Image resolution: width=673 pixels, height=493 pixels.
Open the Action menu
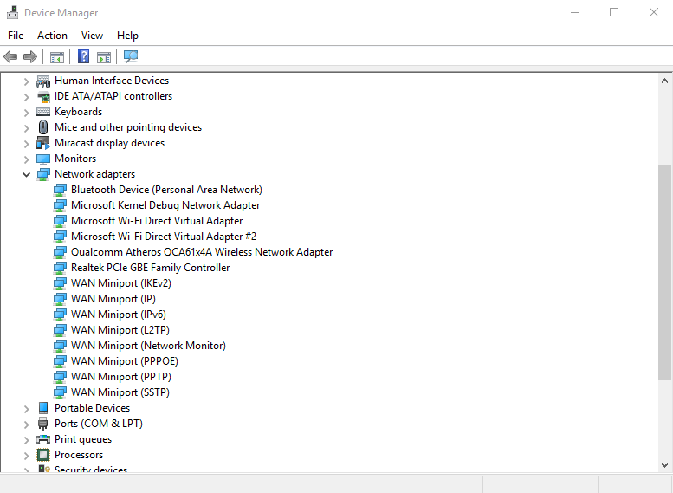(52, 36)
